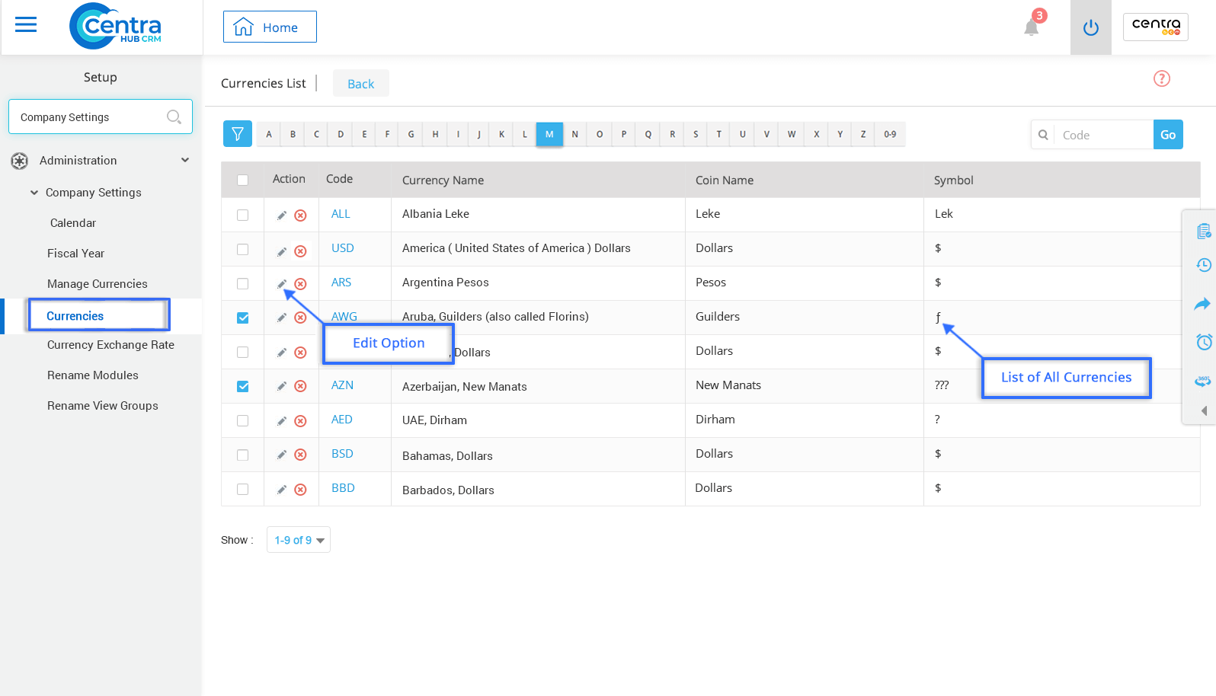Open Rename View Groups
The image size is (1216, 696).
click(x=103, y=406)
